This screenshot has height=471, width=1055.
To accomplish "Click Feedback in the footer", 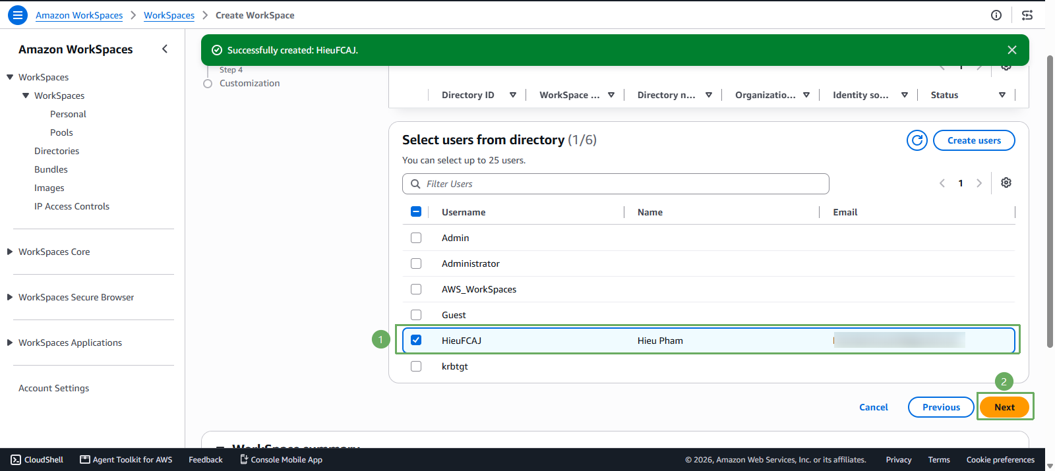I will [x=206, y=460].
